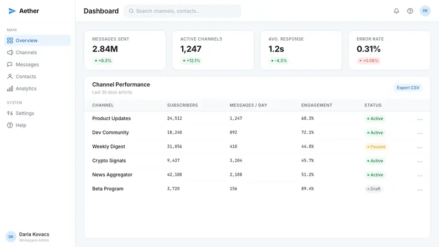Image resolution: width=439 pixels, height=247 pixels.
Task: Click the Draft status badge
Action: [x=374, y=189]
